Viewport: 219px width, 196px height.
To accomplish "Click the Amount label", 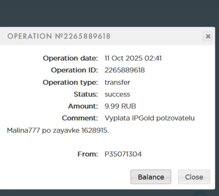I will pyautogui.click(x=83, y=106).
